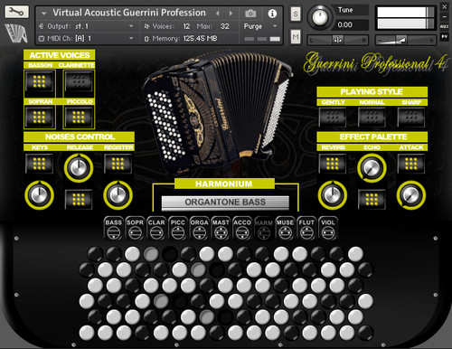Select the BASS register switch
The height and width of the screenshot is (349, 452).
114,228
